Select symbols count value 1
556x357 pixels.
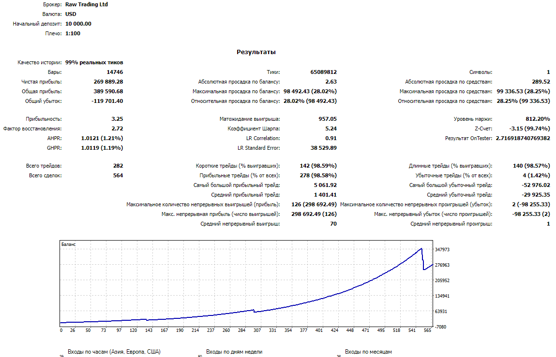tap(548, 72)
